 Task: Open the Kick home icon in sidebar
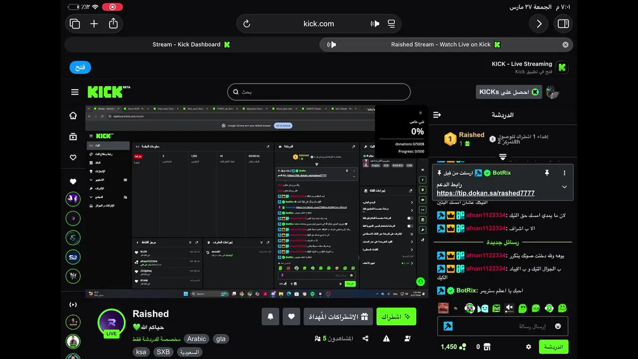click(x=73, y=116)
